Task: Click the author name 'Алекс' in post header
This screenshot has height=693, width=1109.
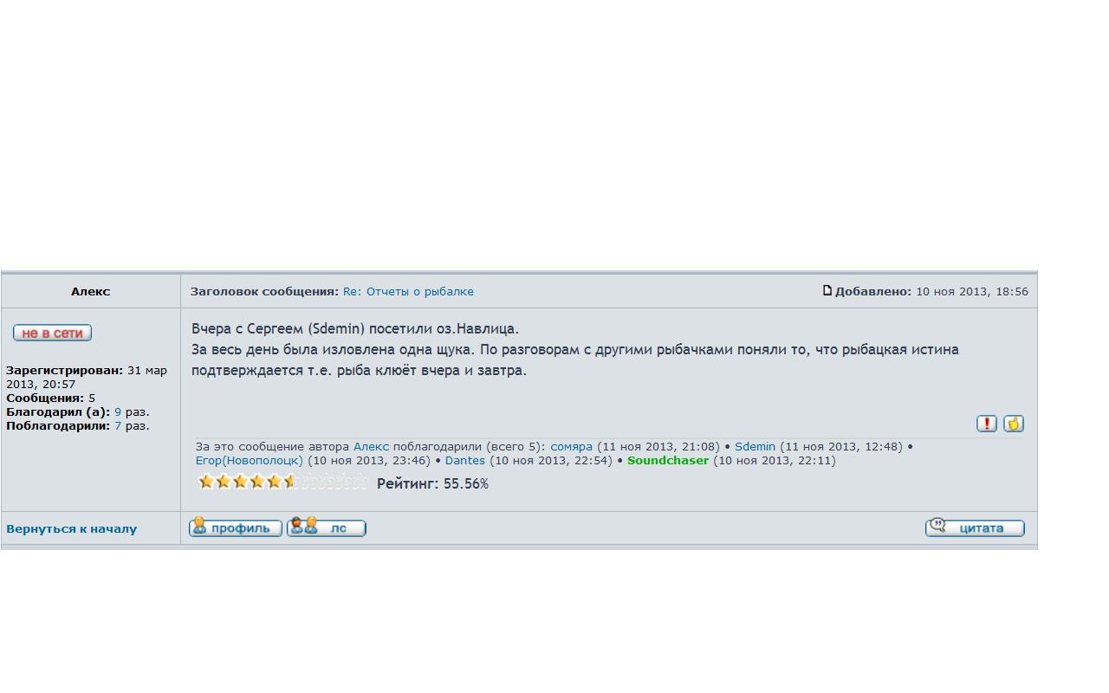Action: pos(90,292)
